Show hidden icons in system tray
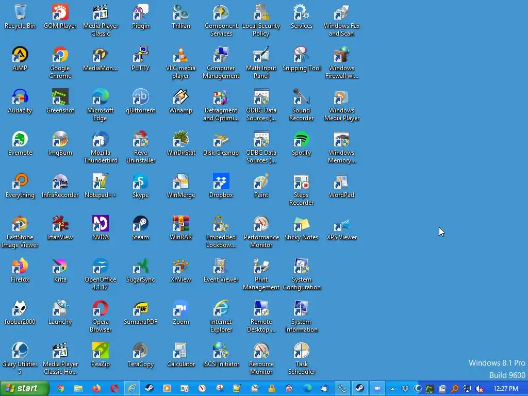528x396 pixels. 392,389
